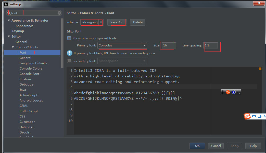Select General under Colors & Fonts

pyautogui.click(x=25, y=58)
